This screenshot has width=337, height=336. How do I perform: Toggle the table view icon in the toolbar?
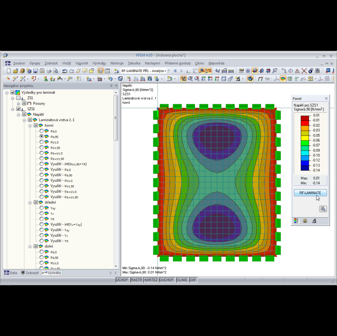(x=108, y=71)
